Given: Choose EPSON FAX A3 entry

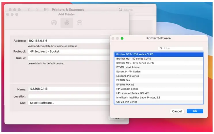Looking at the screenshot, I should tap(159, 85).
